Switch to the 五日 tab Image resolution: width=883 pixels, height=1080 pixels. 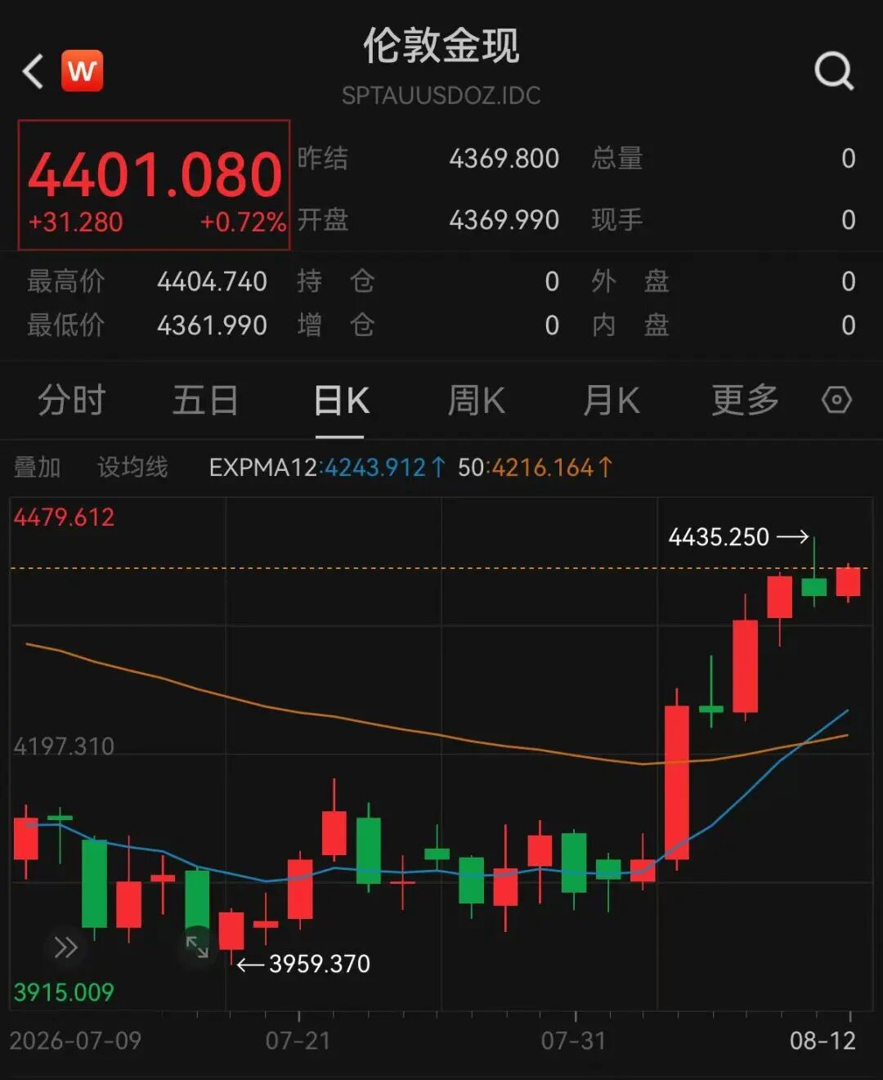205,401
